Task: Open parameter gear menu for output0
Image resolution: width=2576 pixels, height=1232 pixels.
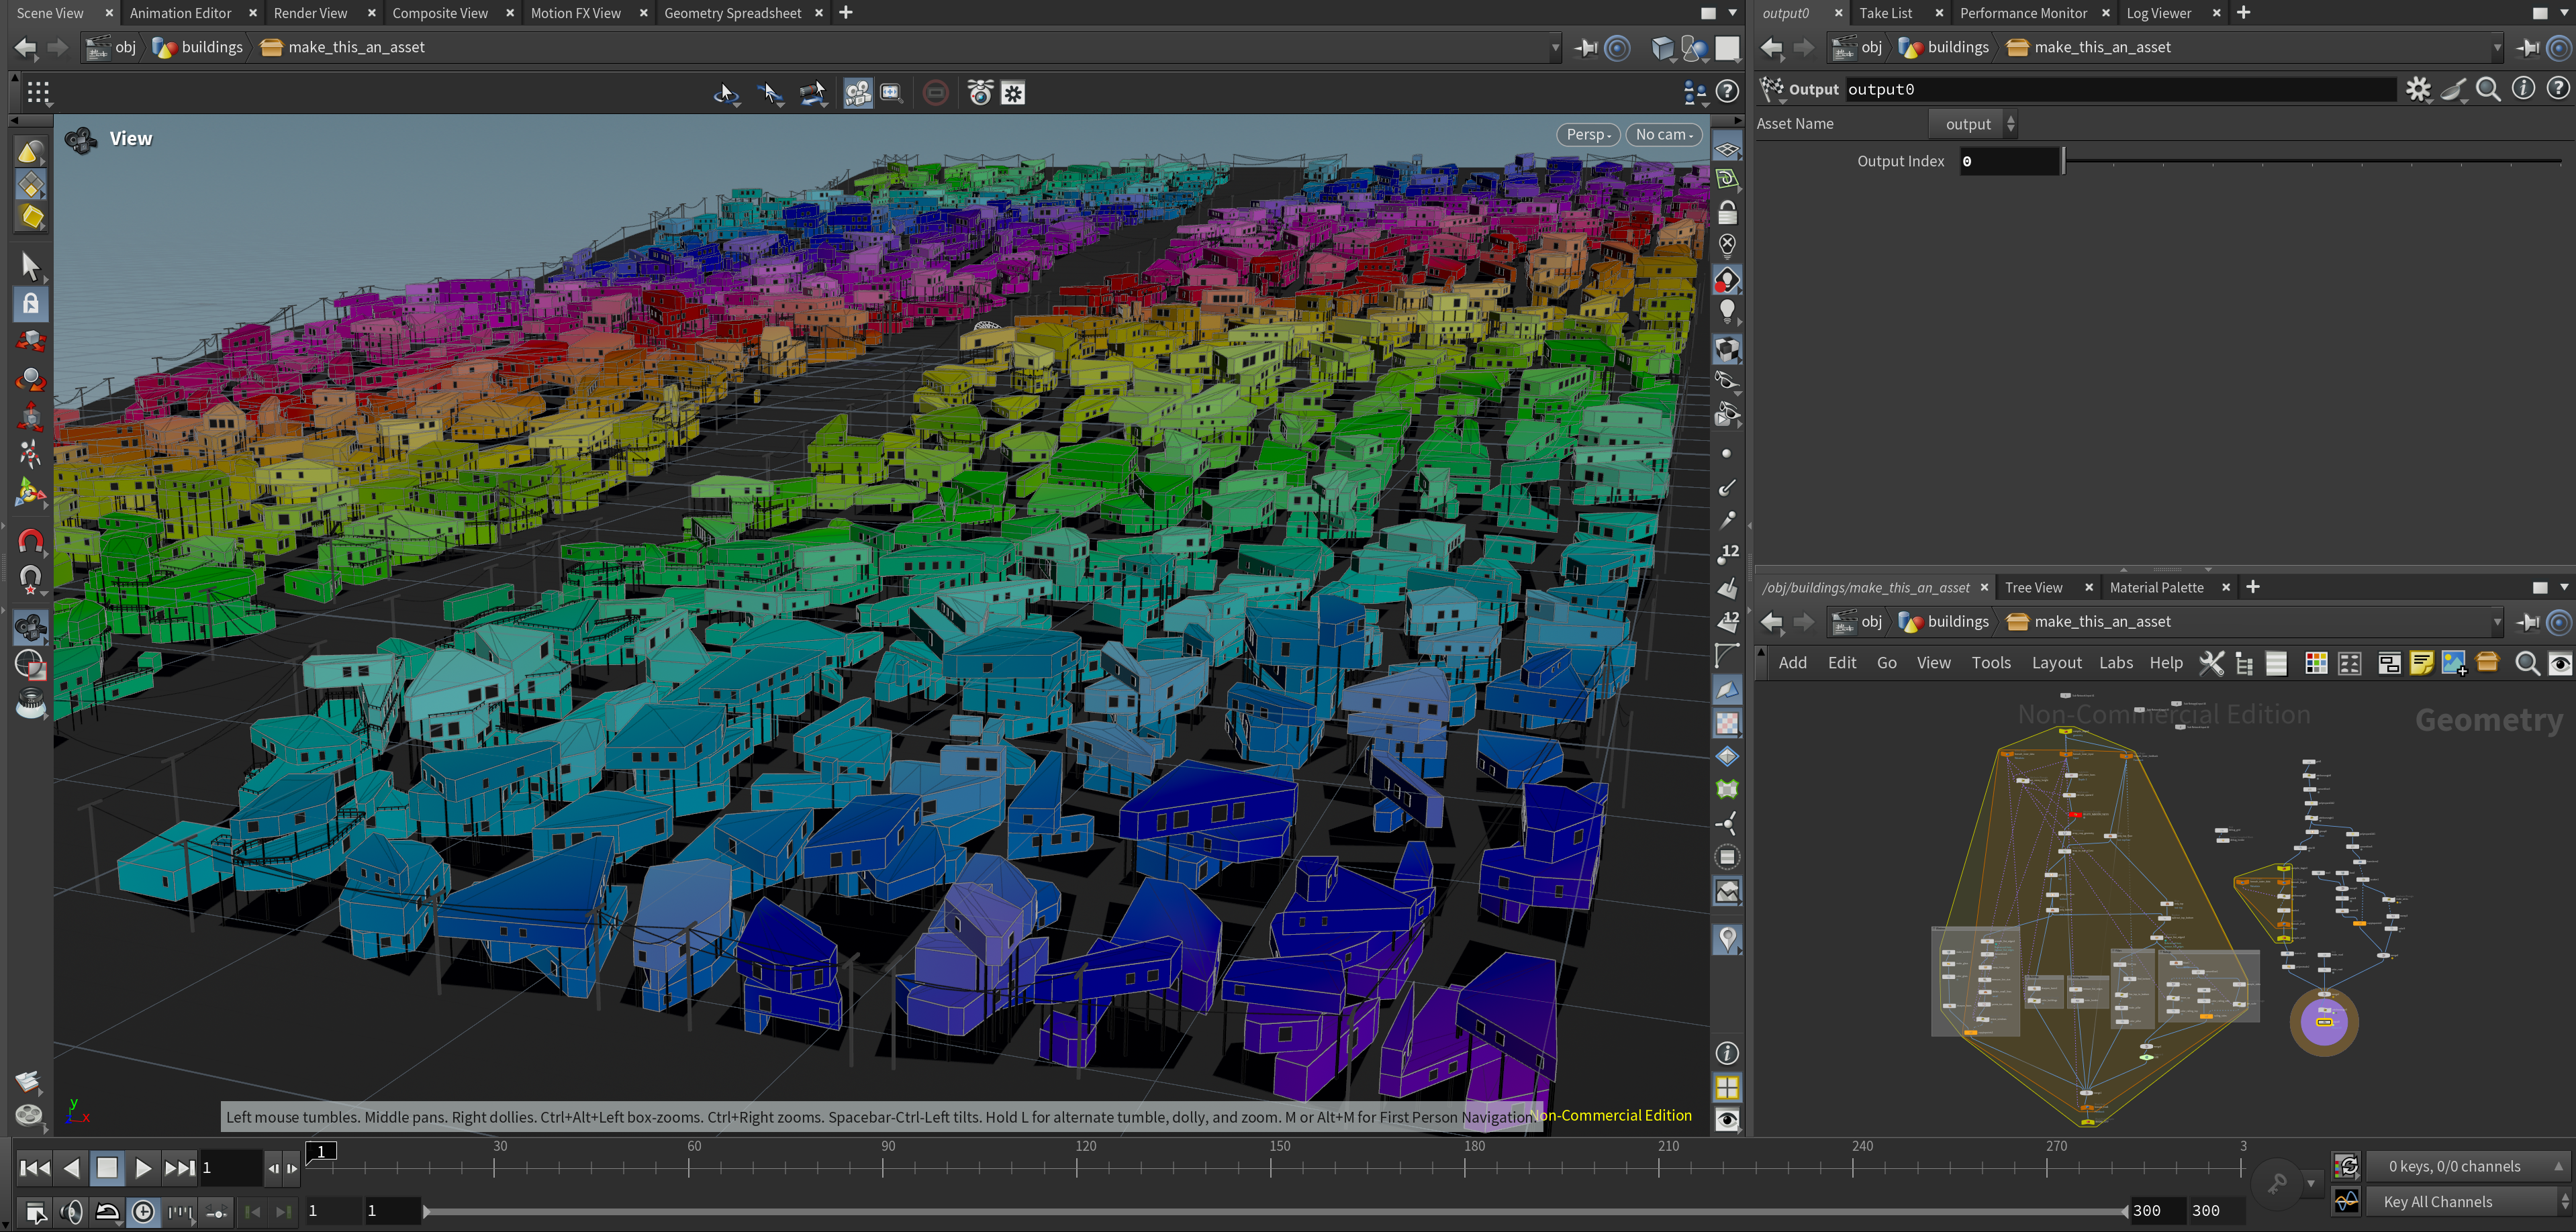Action: click(2417, 89)
